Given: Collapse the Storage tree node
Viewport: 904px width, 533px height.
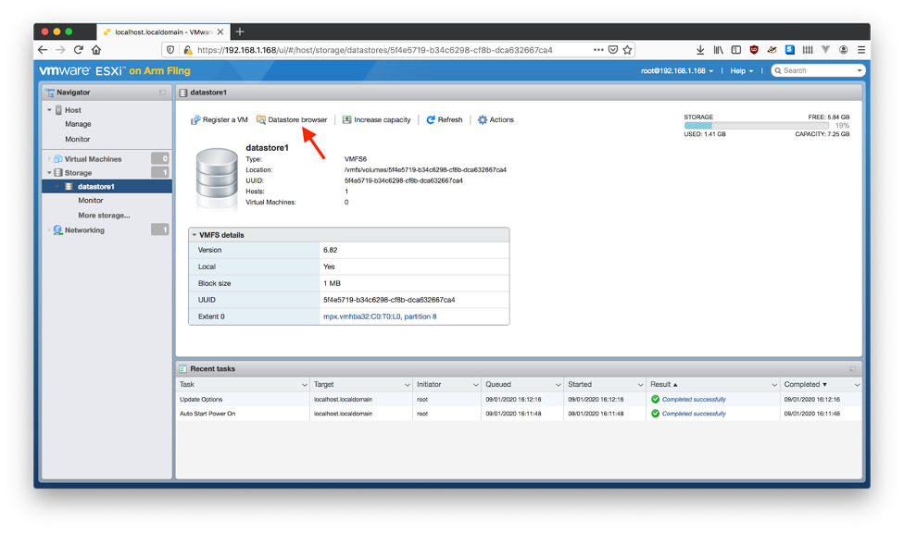Looking at the screenshot, I should click(x=49, y=173).
